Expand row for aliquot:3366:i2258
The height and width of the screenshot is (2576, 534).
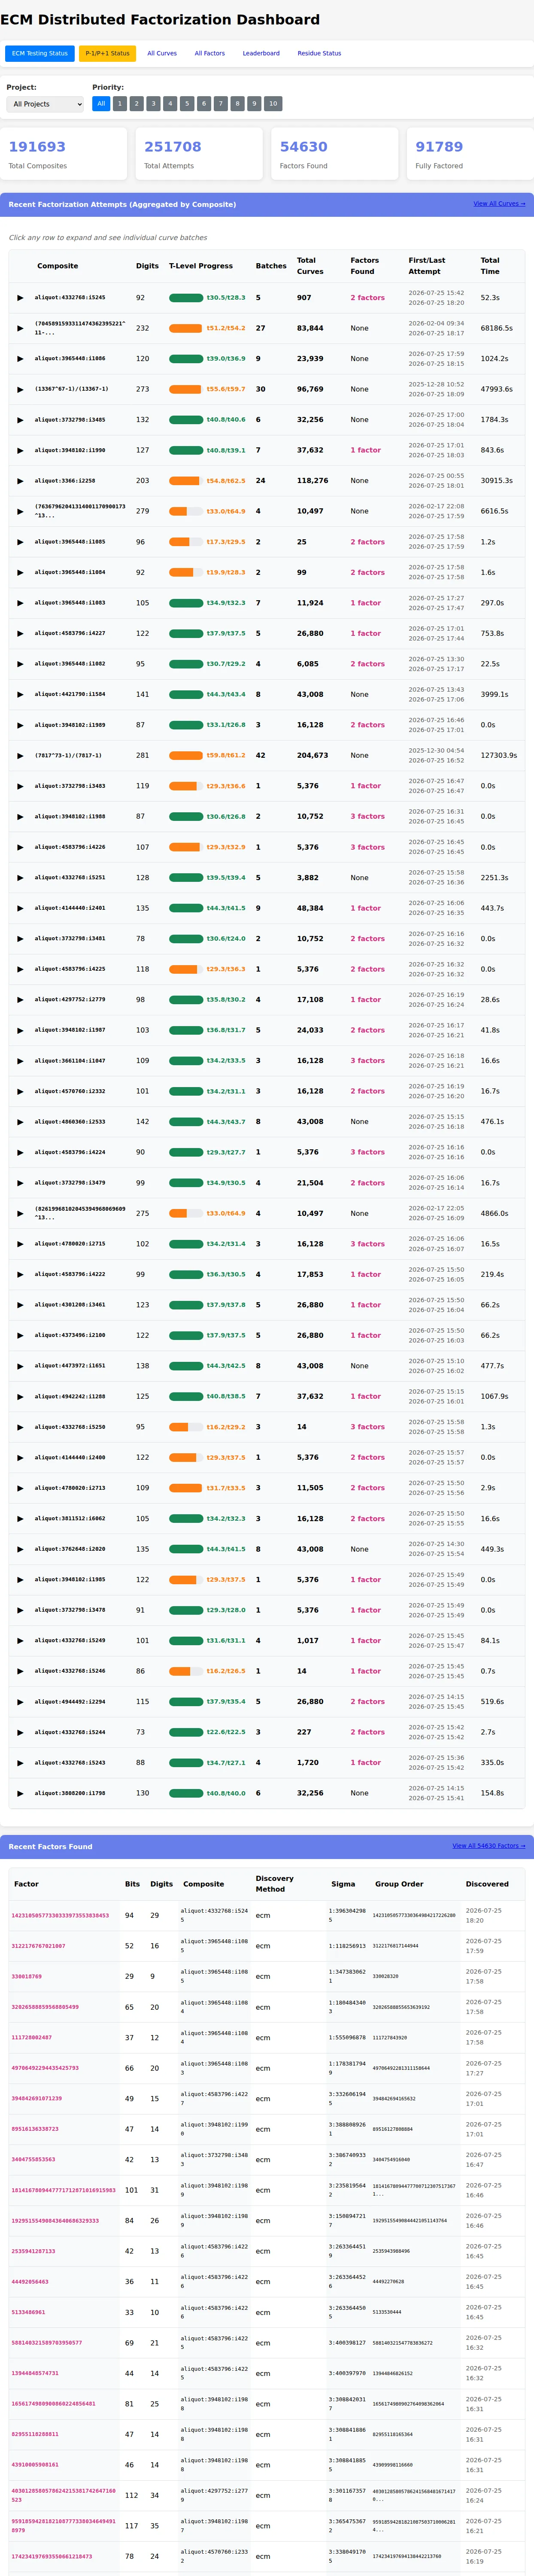click(x=20, y=481)
